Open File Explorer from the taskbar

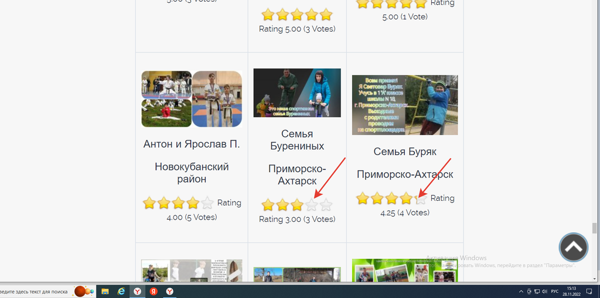(105, 292)
